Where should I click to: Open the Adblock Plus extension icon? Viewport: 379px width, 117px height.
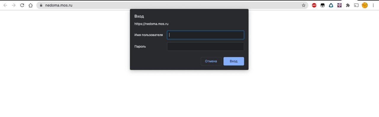point(314,5)
